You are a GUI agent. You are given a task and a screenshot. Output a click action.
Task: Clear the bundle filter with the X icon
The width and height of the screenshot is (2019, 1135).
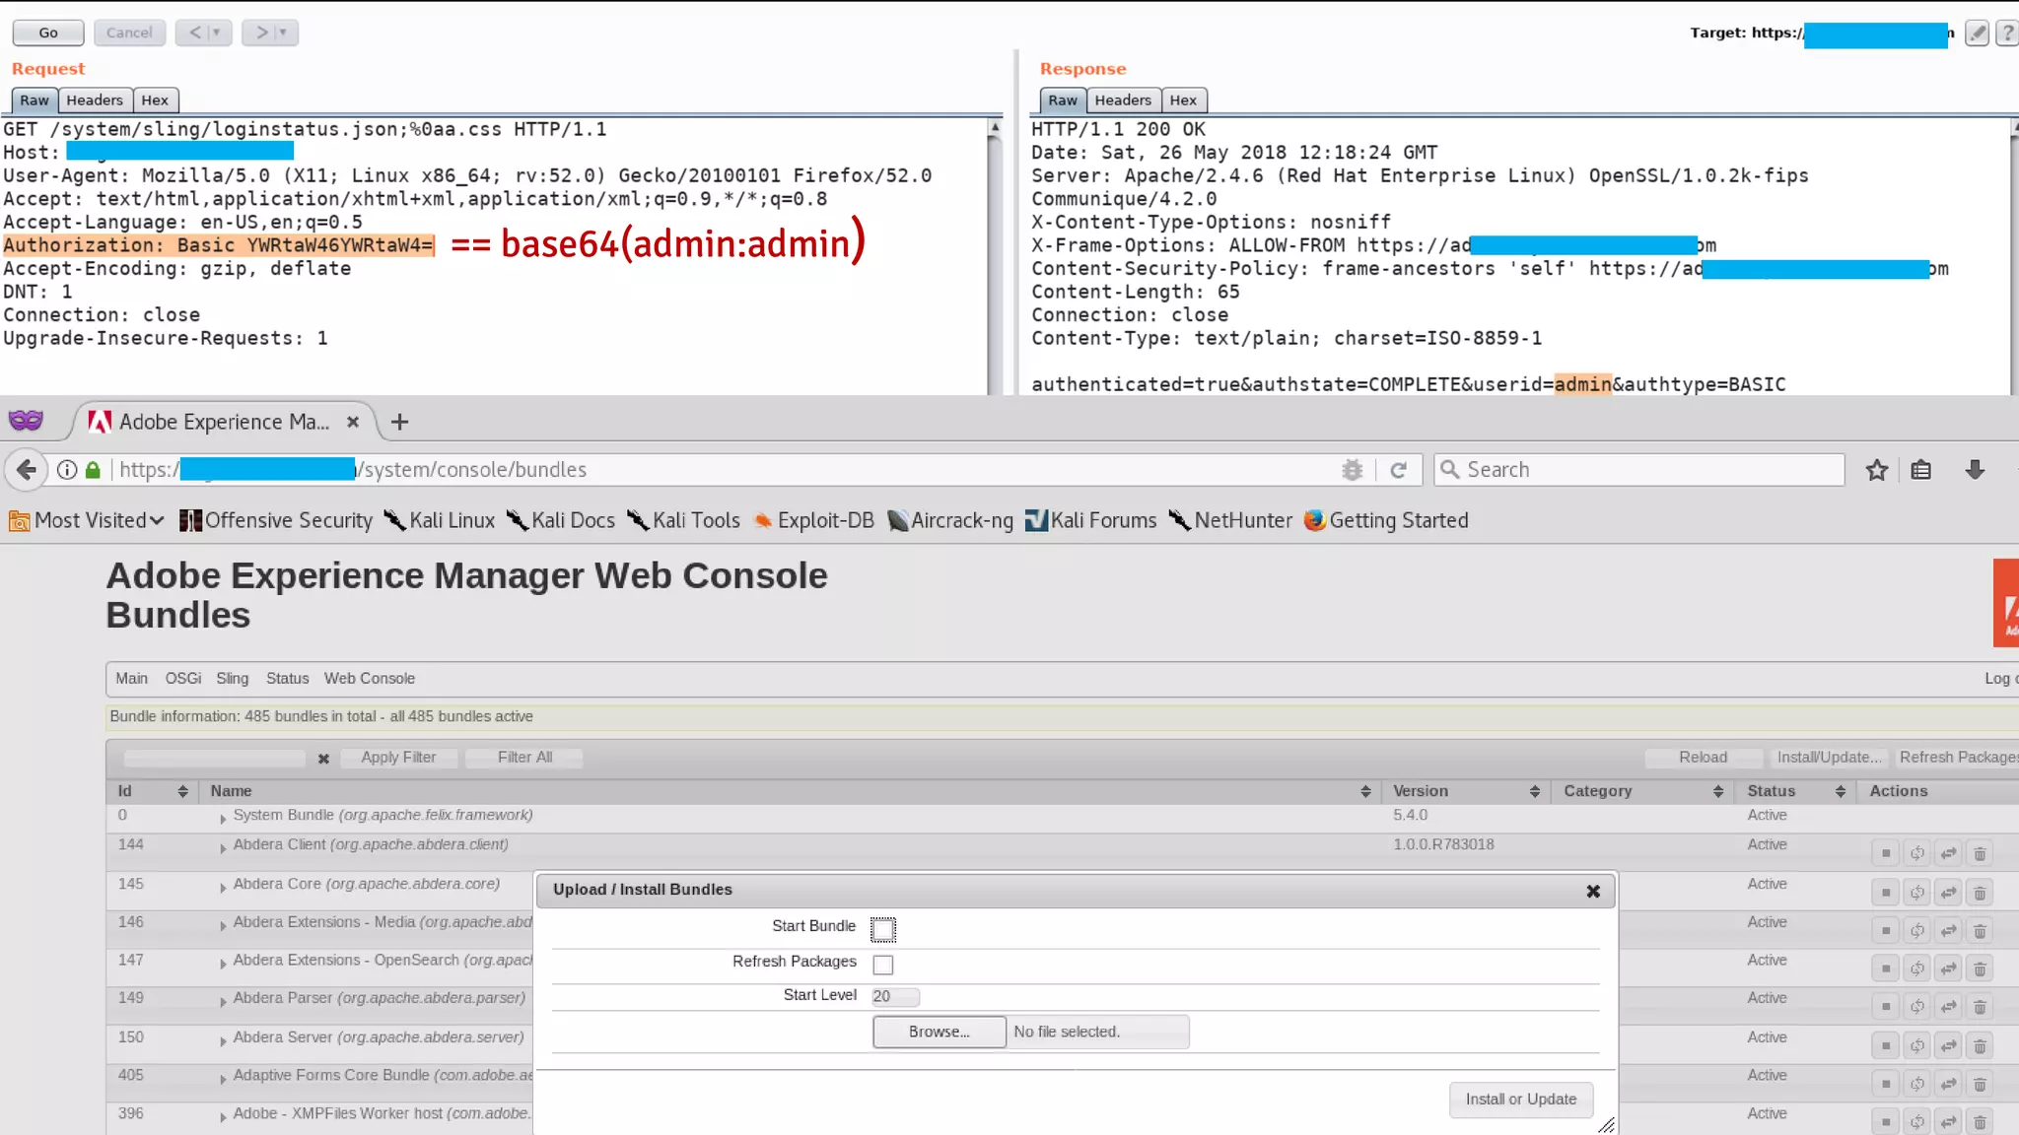pos(323,759)
